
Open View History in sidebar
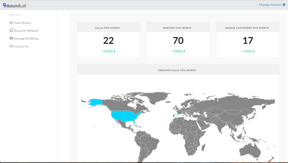[22, 23]
